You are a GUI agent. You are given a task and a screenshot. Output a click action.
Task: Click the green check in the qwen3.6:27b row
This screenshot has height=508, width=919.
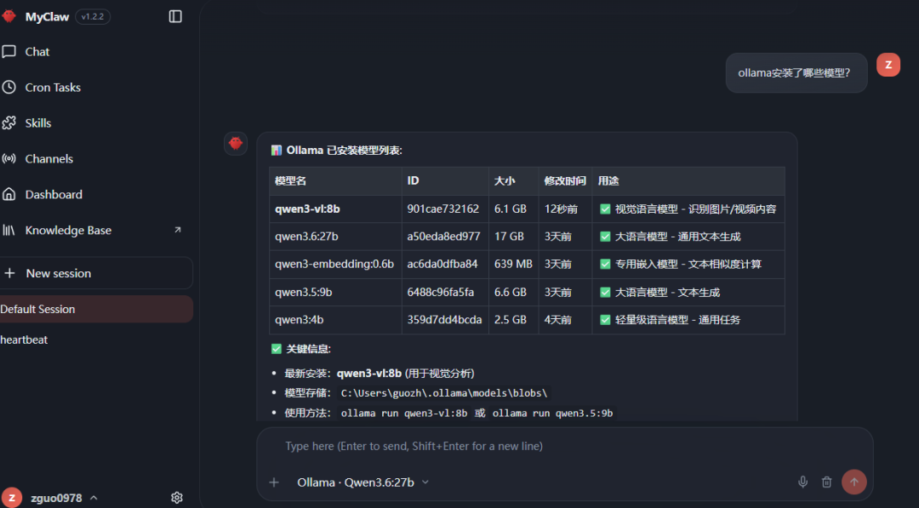[x=605, y=237]
